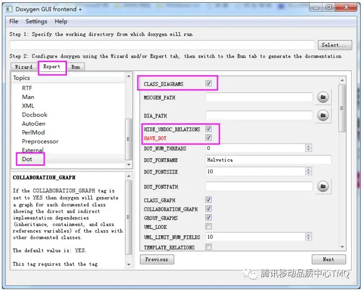Toggle the HIDE_UNDOC_RELATIONS checkbox
This screenshot has width=361, height=290.
tap(209, 128)
